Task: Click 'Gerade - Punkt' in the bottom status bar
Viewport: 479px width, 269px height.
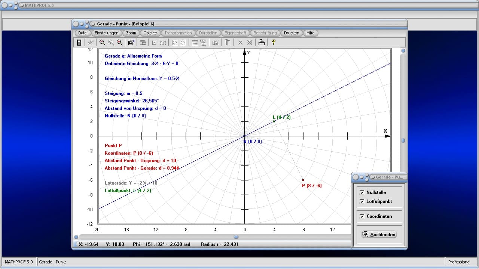Action: coord(53,262)
